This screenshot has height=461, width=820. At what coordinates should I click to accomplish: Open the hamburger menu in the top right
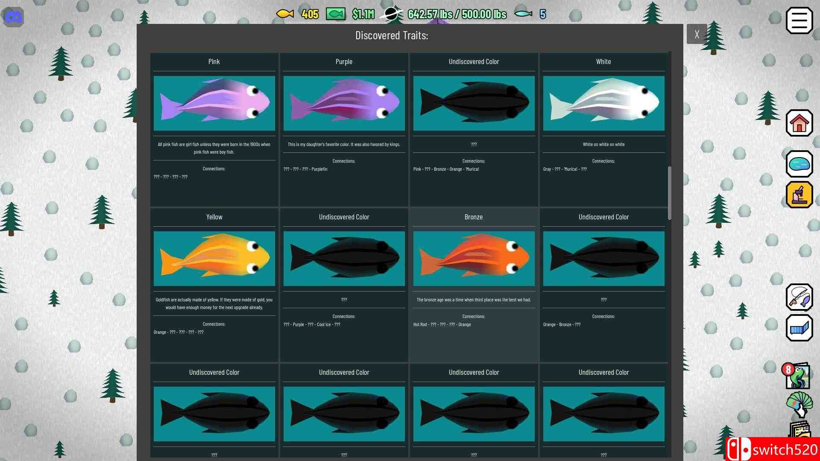(799, 20)
